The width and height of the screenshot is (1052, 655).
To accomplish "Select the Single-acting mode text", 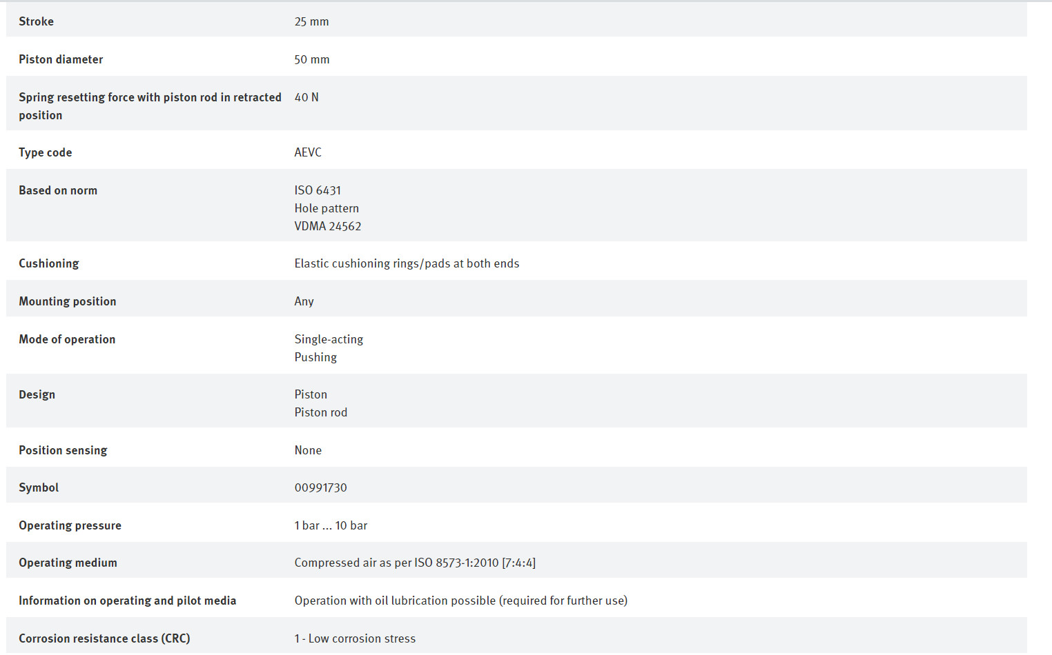I will [x=329, y=339].
